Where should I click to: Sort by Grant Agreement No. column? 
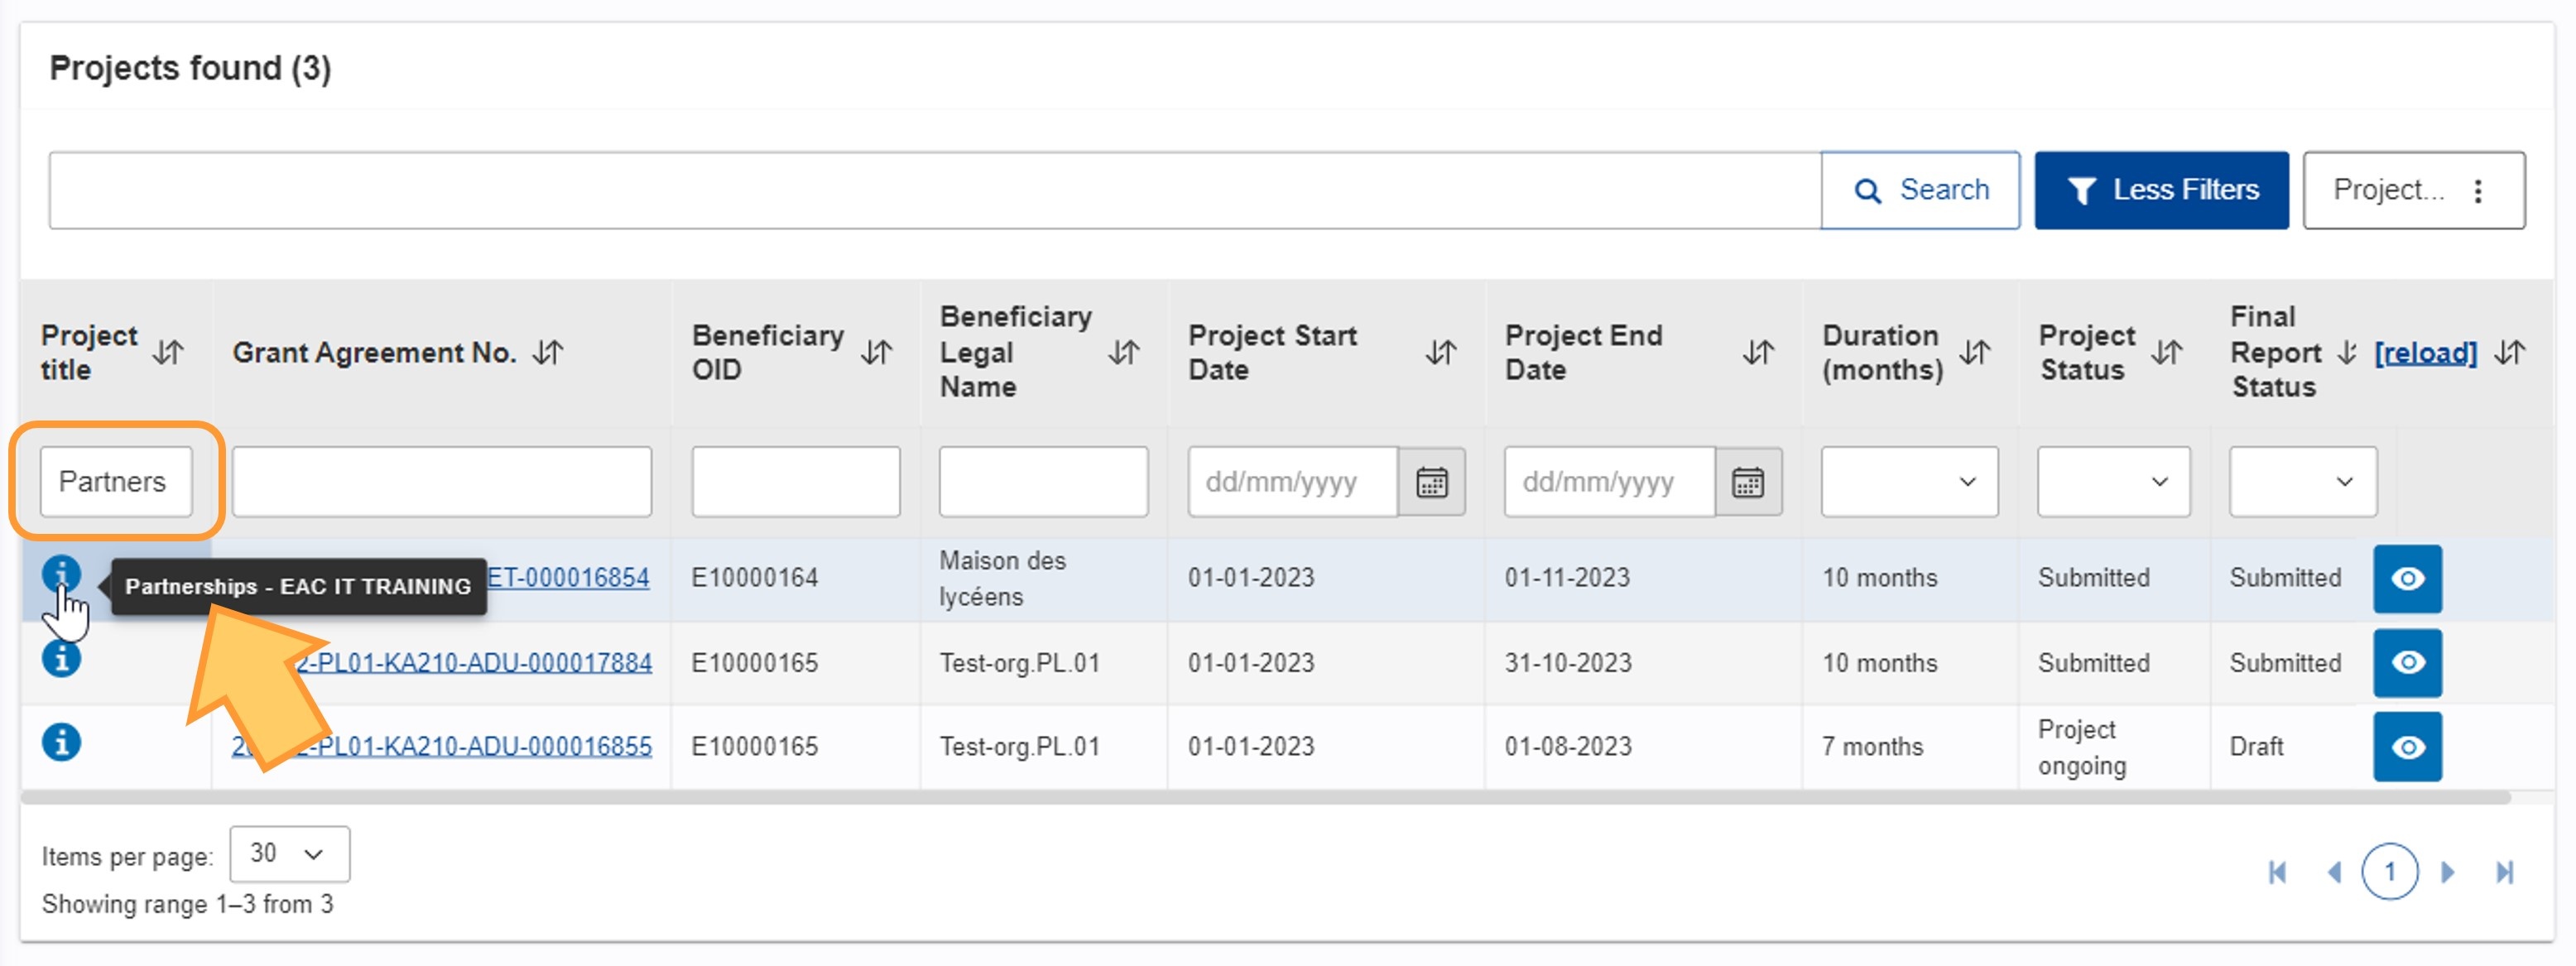pos(548,352)
